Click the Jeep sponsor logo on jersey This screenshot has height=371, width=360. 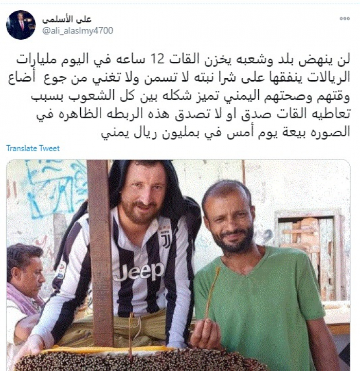(x=139, y=271)
